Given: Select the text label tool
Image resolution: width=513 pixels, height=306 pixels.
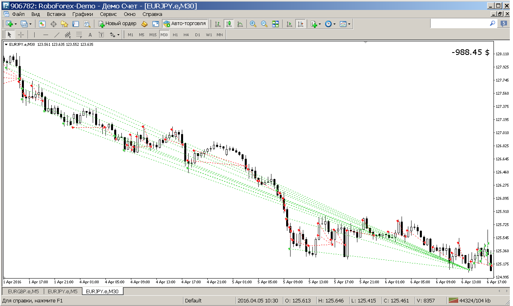Looking at the screenshot, I should pyautogui.click(x=101, y=35).
